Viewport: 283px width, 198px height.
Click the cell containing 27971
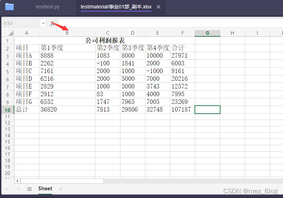(x=183, y=56)
